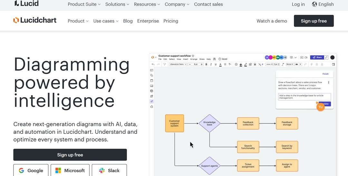Toggle italic formatting in diagram toolbar
The width and height of the screenshot is (348, 176).
211,64
